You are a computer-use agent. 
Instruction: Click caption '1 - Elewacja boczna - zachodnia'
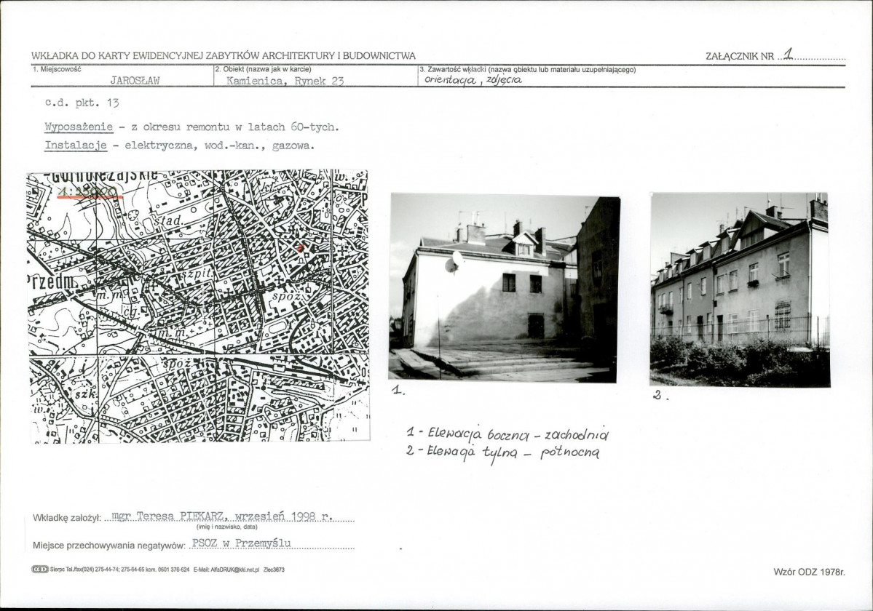pos(507,434)
